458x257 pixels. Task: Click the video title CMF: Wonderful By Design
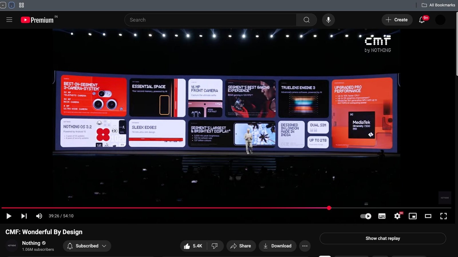point(44,232)
